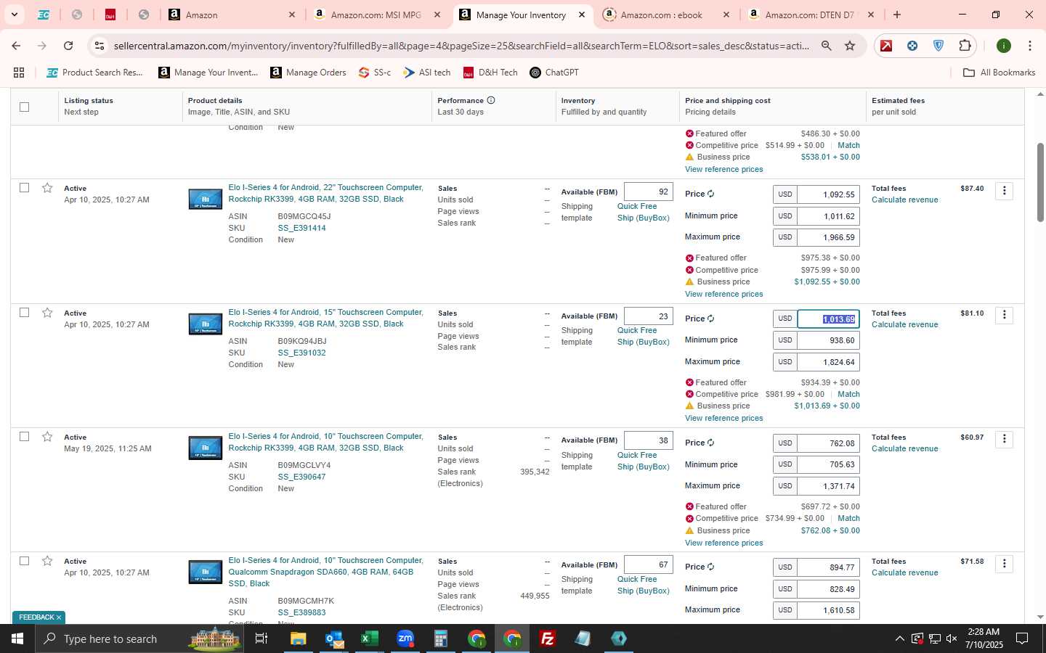Image resolution: width=1046 pixels, height=653 pixels.
Task: Click the Adobe Acrobat extension icon
Action: tap(886, 46)
